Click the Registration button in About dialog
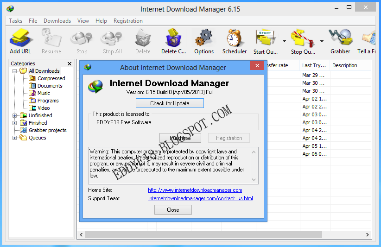 (x=229, y=138)
